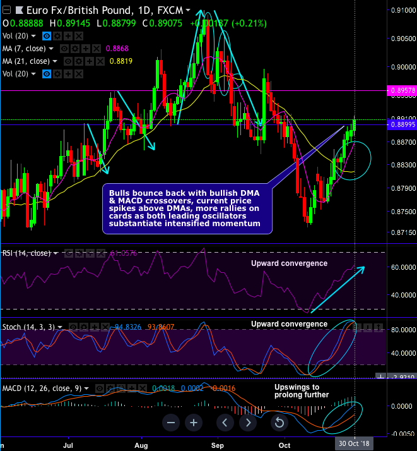Click the plus icon on MACD (12, 26, close, 9)

point(132,388)
